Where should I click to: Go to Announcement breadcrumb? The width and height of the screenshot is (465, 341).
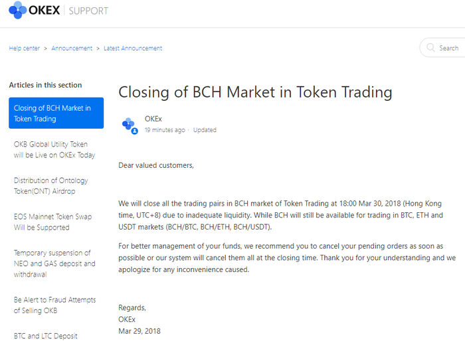72,48
